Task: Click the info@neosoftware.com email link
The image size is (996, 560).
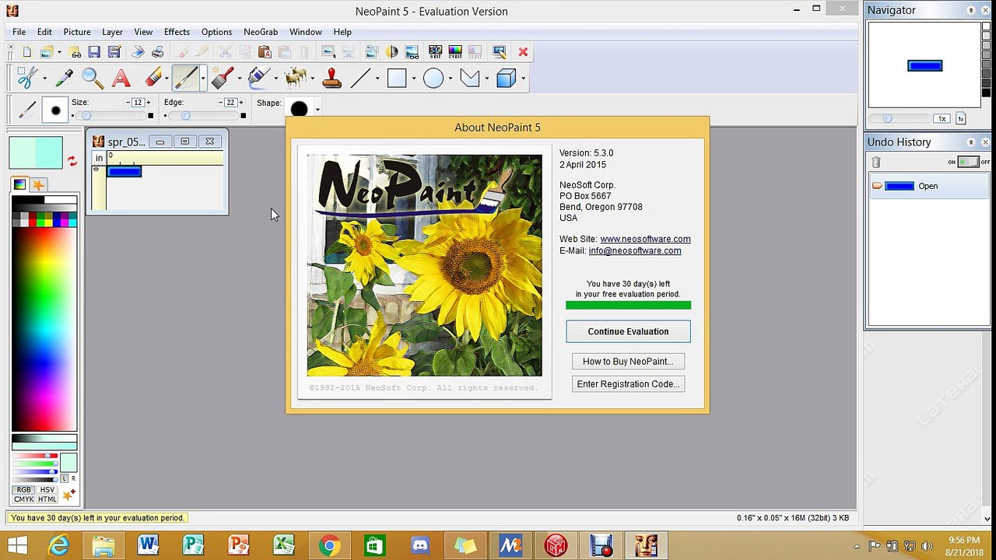Action: (635, 250)
